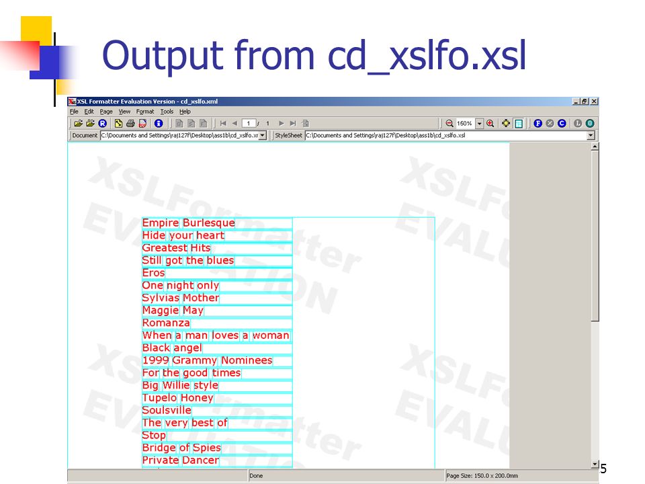Image resolution: width=645 pixels, height=484 pixels.
Task: Click the vertical scrollbar down arrow
Action: click(x=595, y=464)
